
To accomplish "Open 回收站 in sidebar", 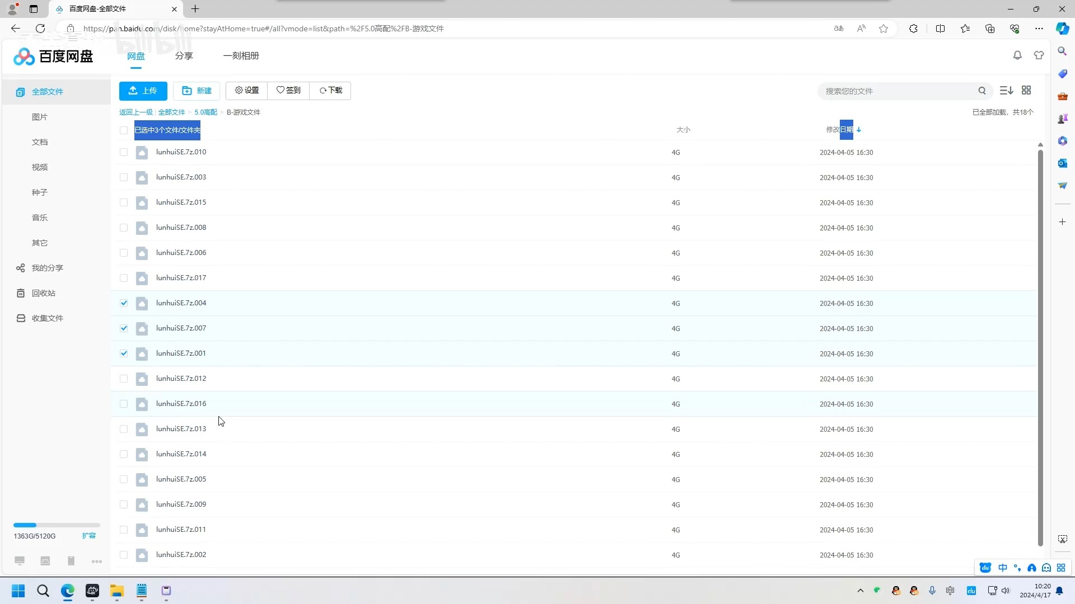I will [x=44, y=293].
